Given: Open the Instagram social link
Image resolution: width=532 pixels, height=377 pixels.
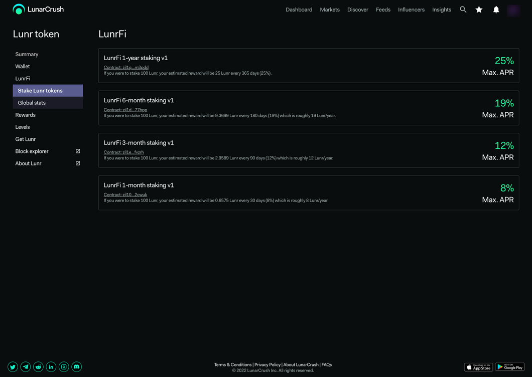Looking at the screenshot, I should point(64,367).
